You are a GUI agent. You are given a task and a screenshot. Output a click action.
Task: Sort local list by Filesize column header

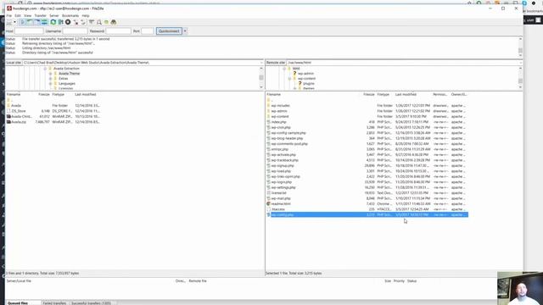pyautogui.click(x=44, y=94)
